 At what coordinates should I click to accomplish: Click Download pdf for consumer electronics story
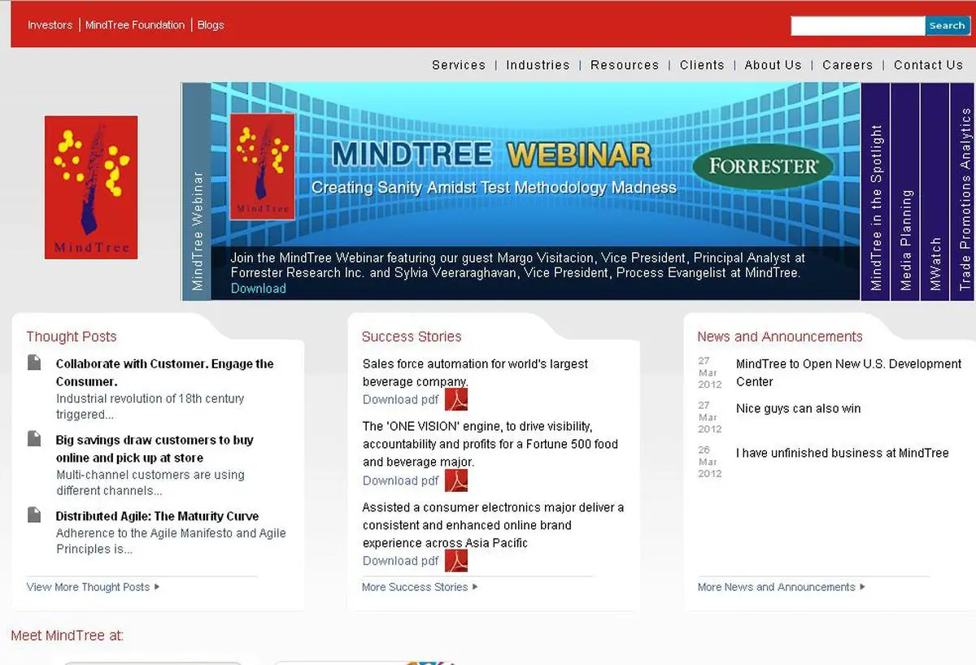pyautogui.click(x=401, y=560)
